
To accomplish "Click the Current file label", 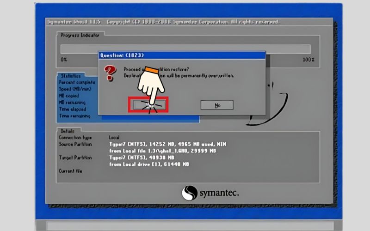I will click(70, 171).
